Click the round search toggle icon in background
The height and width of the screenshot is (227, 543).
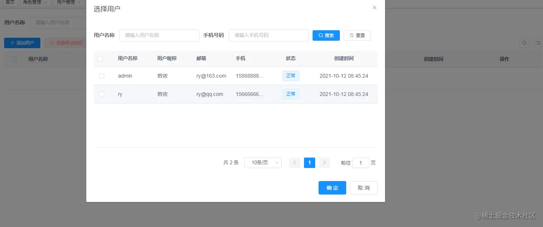click(x=524, y=43)
